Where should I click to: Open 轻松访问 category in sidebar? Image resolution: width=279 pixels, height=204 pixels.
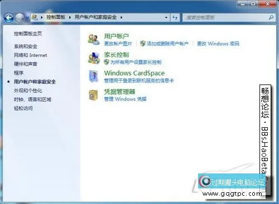pyautogui.click(x=23, y=108)
